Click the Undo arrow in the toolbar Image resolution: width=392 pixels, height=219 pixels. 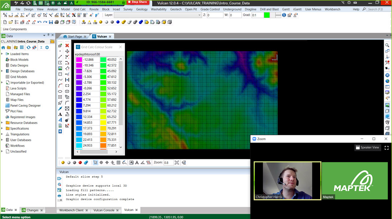(x=40, y=22)
